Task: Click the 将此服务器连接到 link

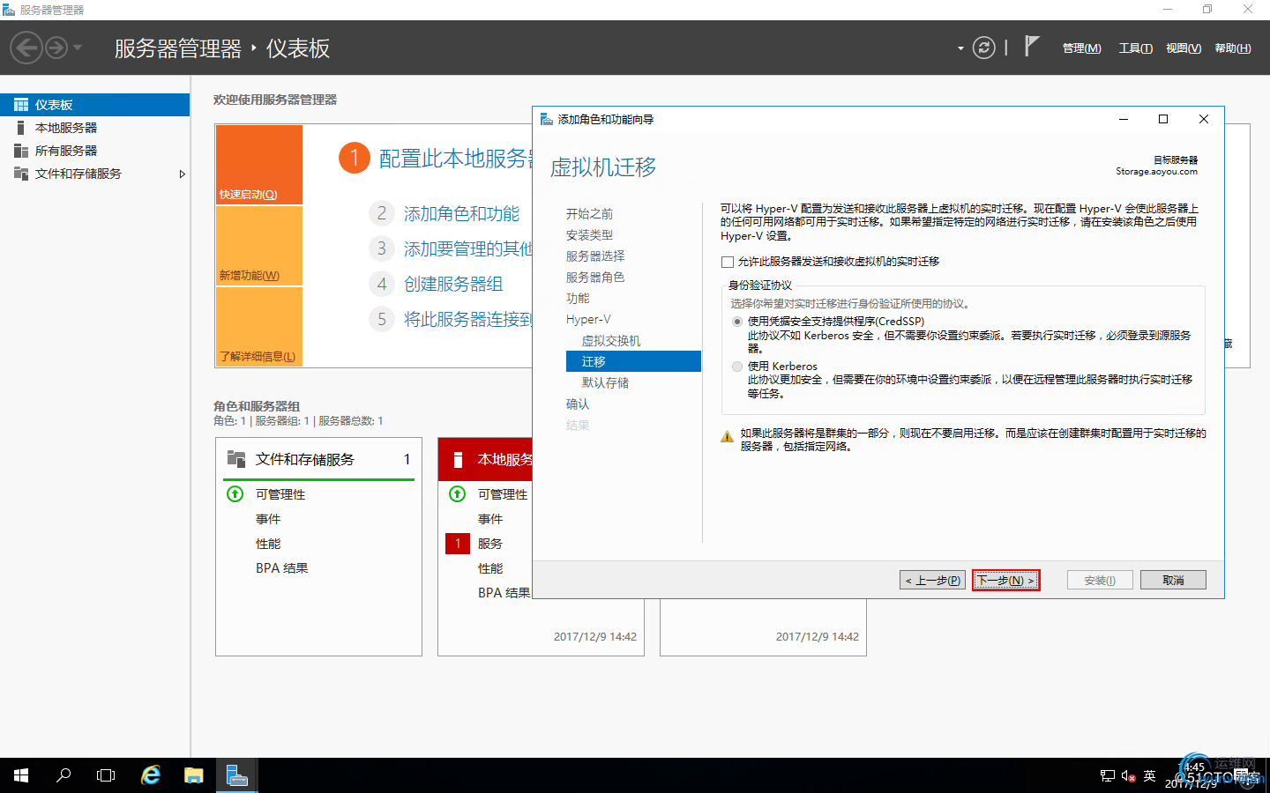Action: pos(467,319)
